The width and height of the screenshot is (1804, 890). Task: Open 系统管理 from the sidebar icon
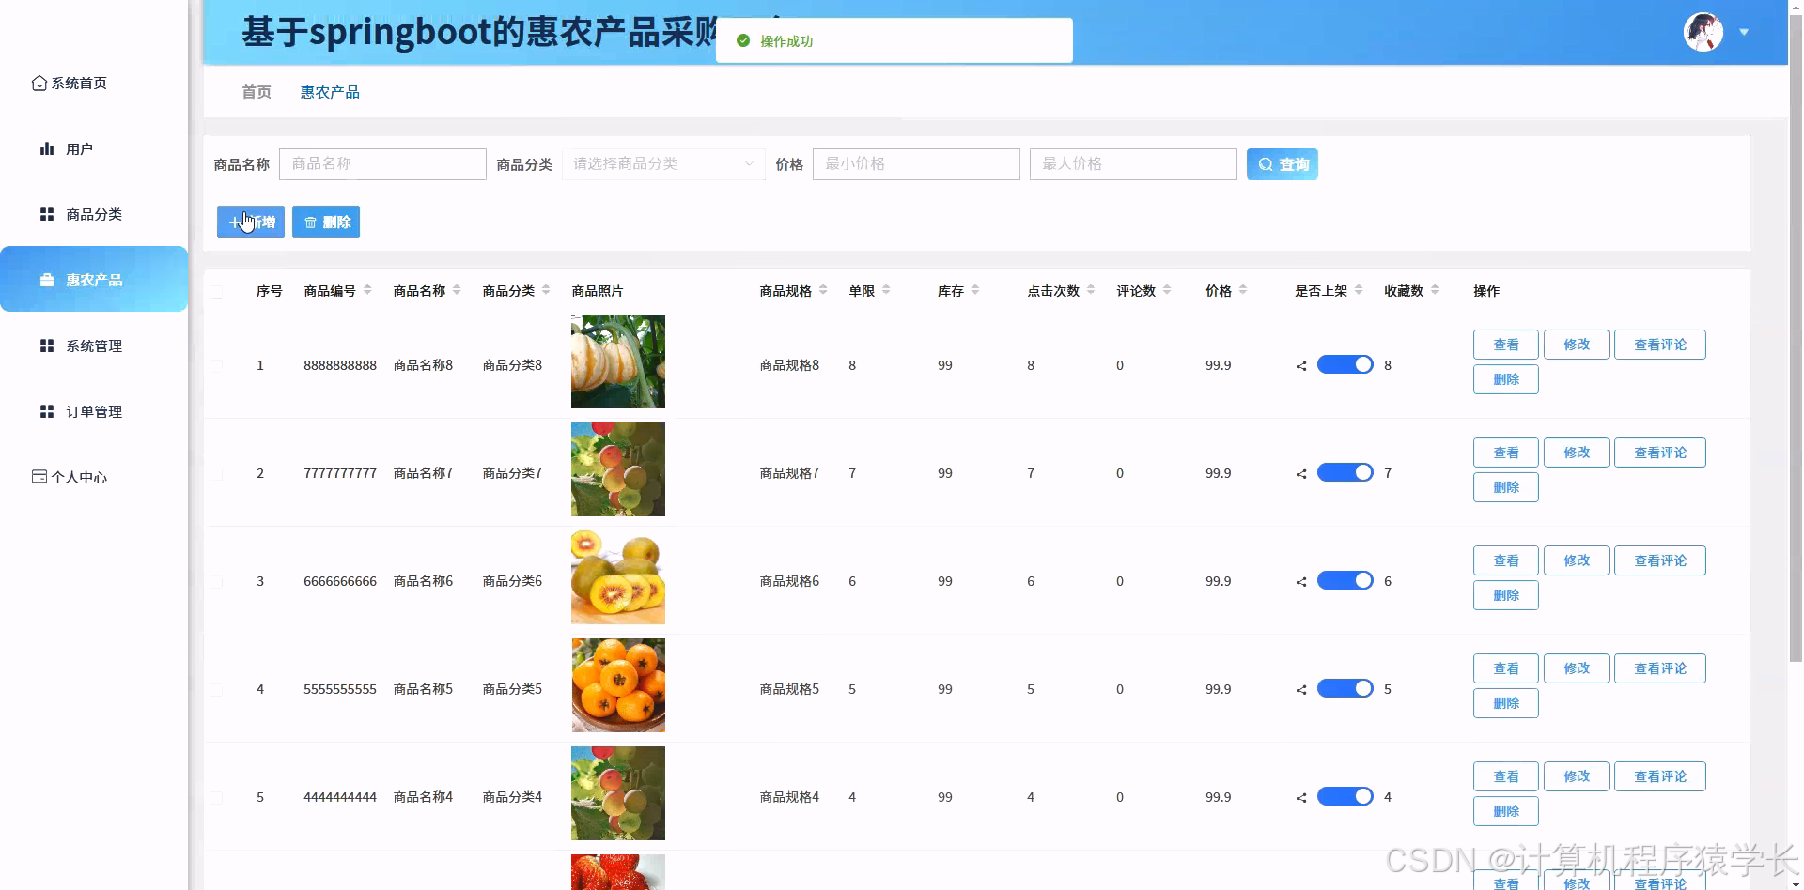pyautogui.click(x=47, y=345)
